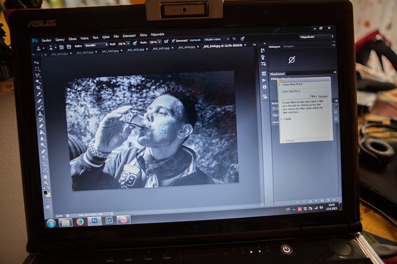Screen dimensions: 397x264
Task: Open the Filtr menu
Action: pos(116,37)
